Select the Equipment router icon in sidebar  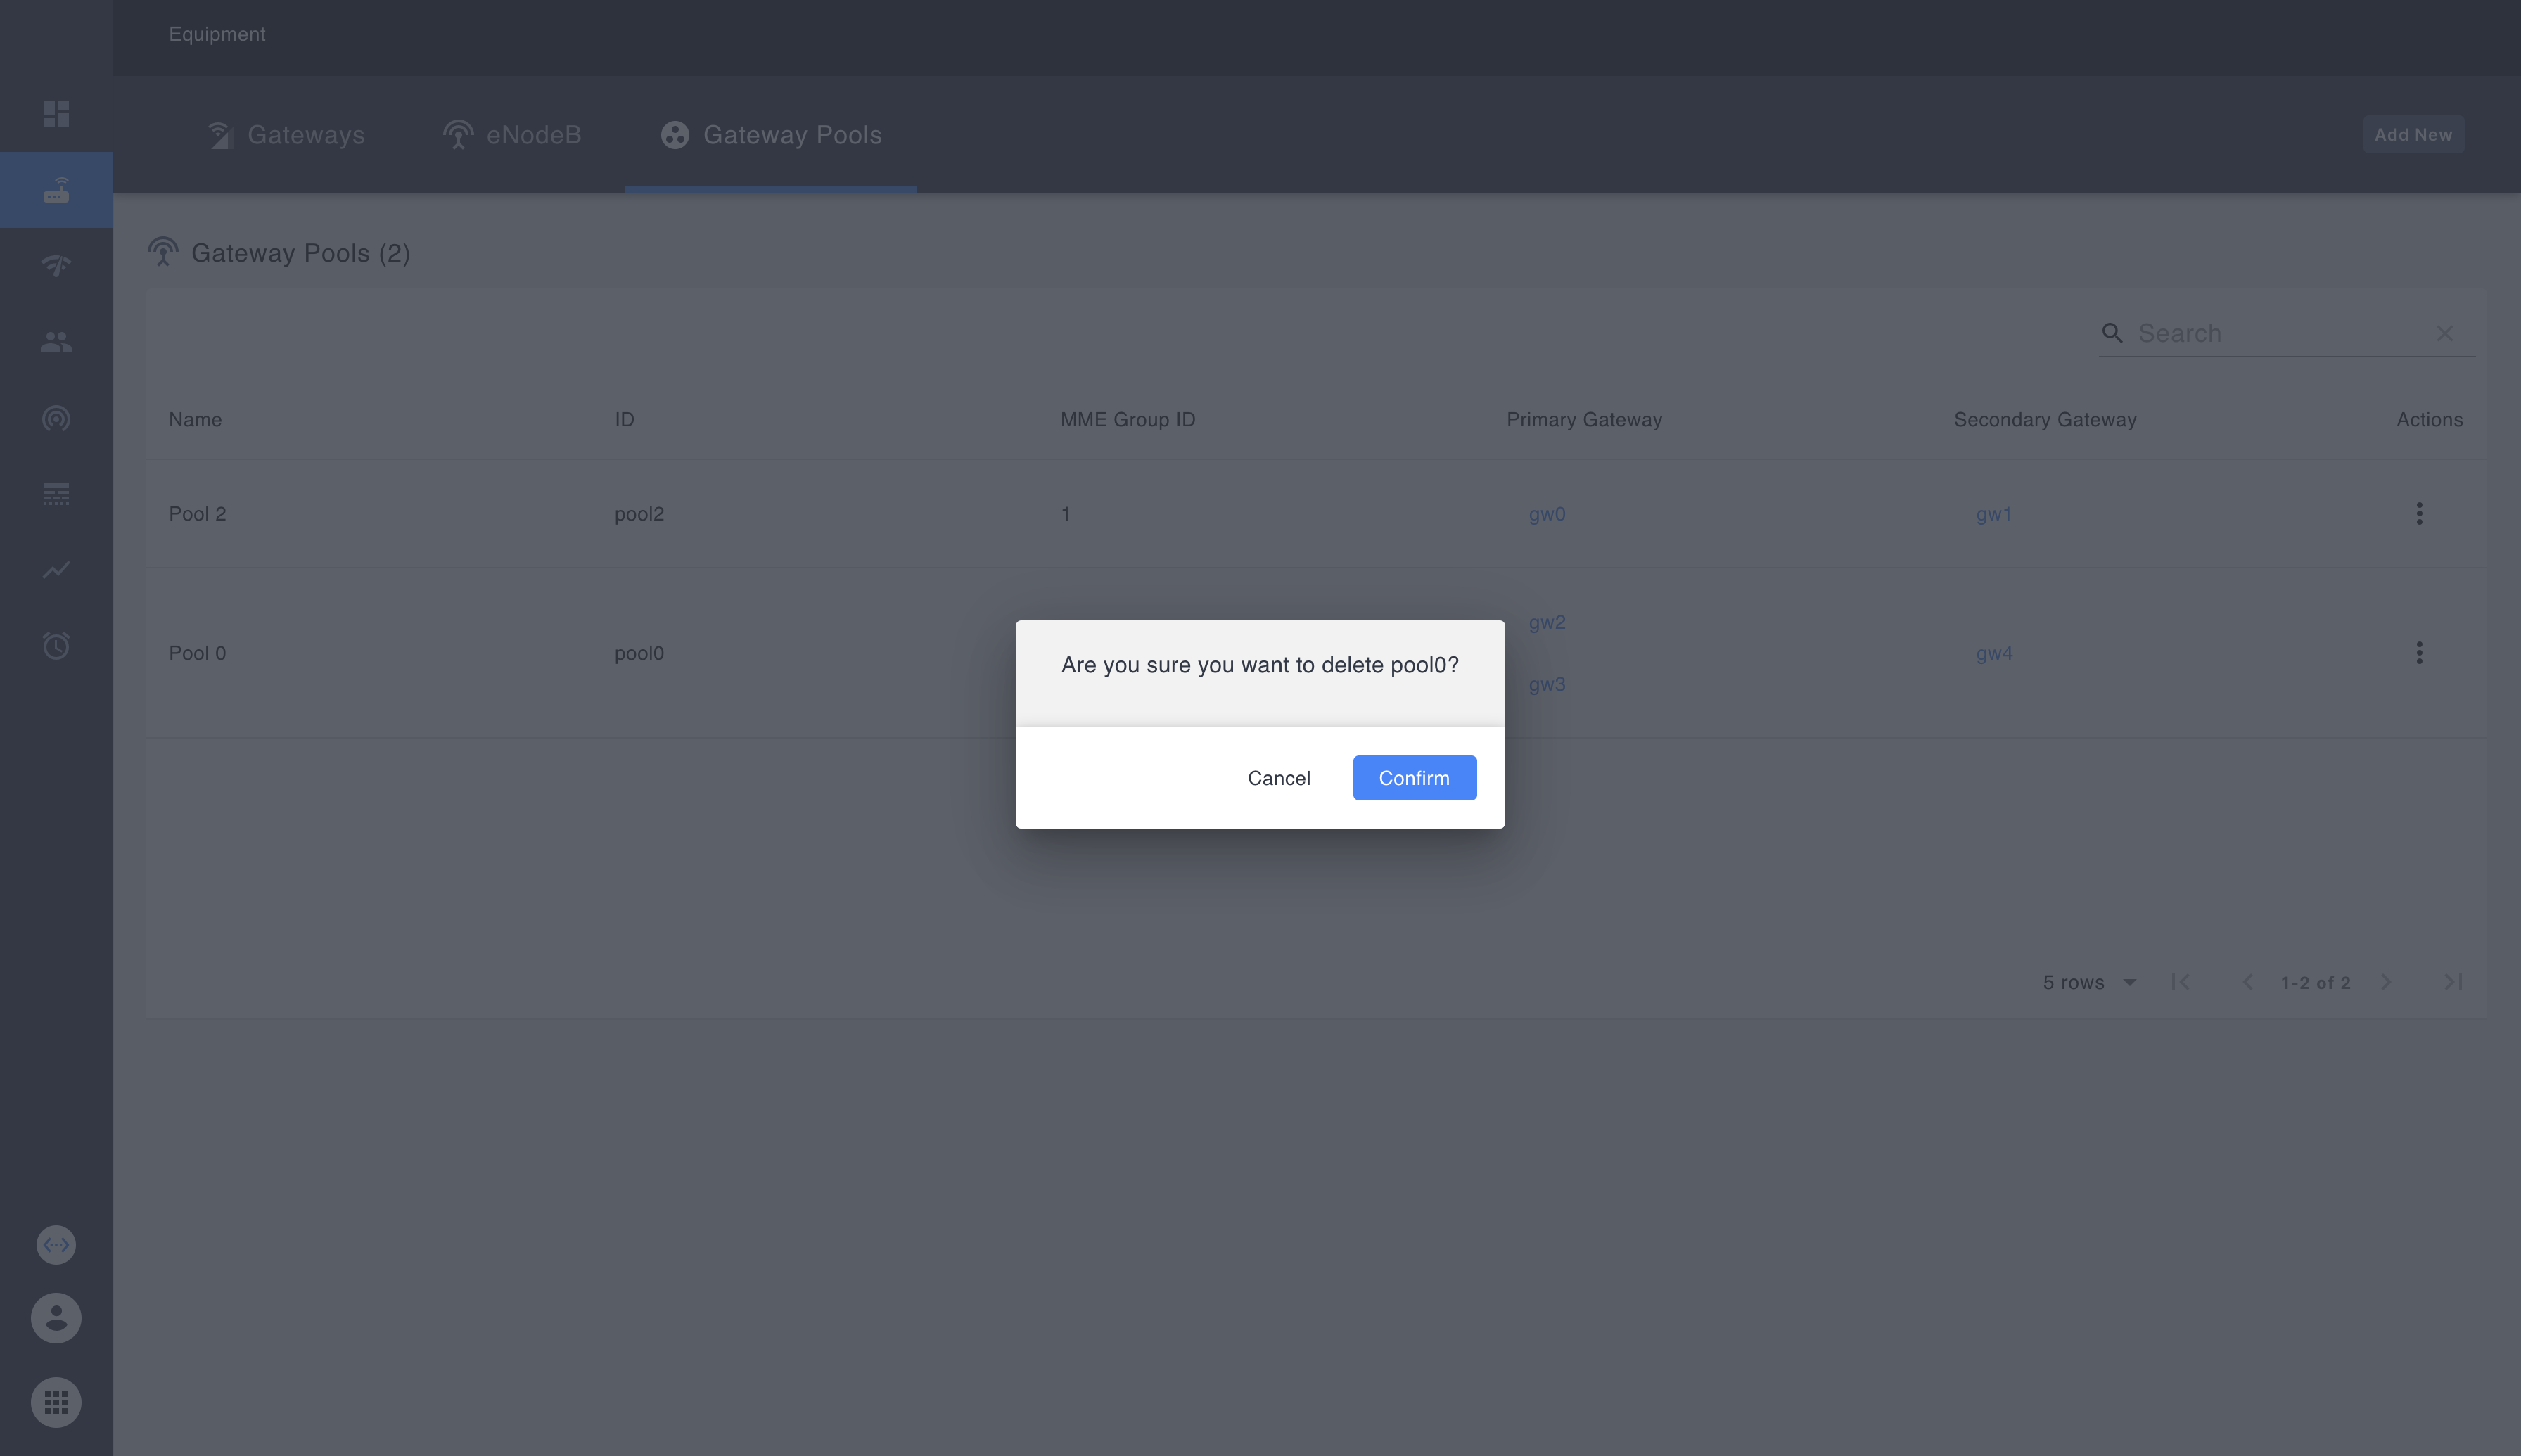point(55,189)
